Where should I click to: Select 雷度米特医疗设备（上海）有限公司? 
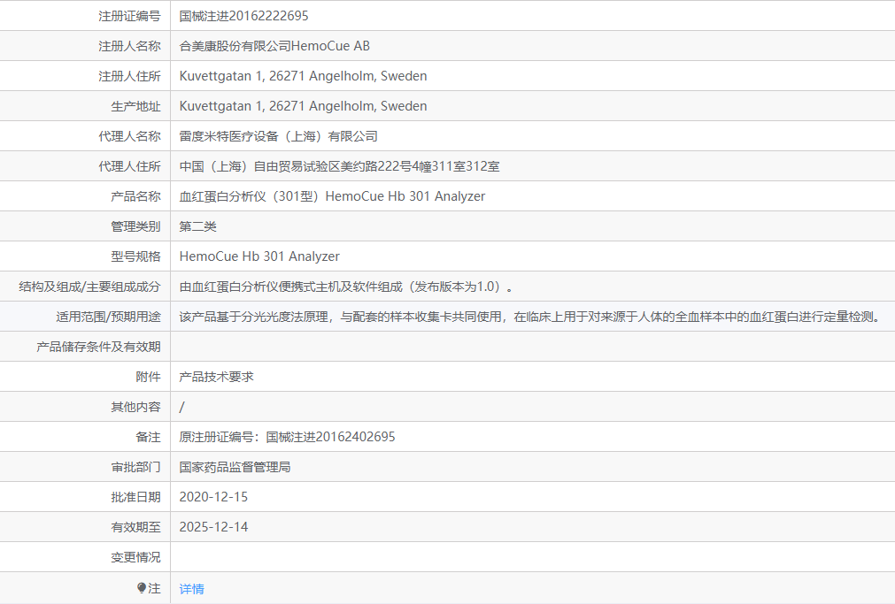[x=279, y=136]
